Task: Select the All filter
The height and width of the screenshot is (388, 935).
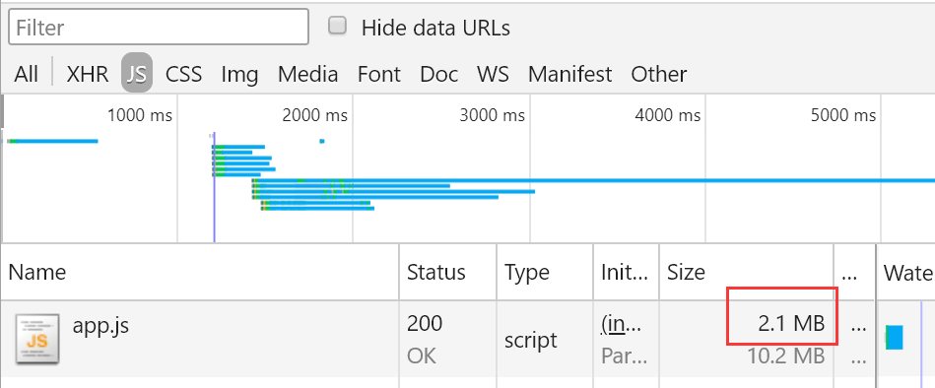Action: pyautogui.click(x=27, y=74)
